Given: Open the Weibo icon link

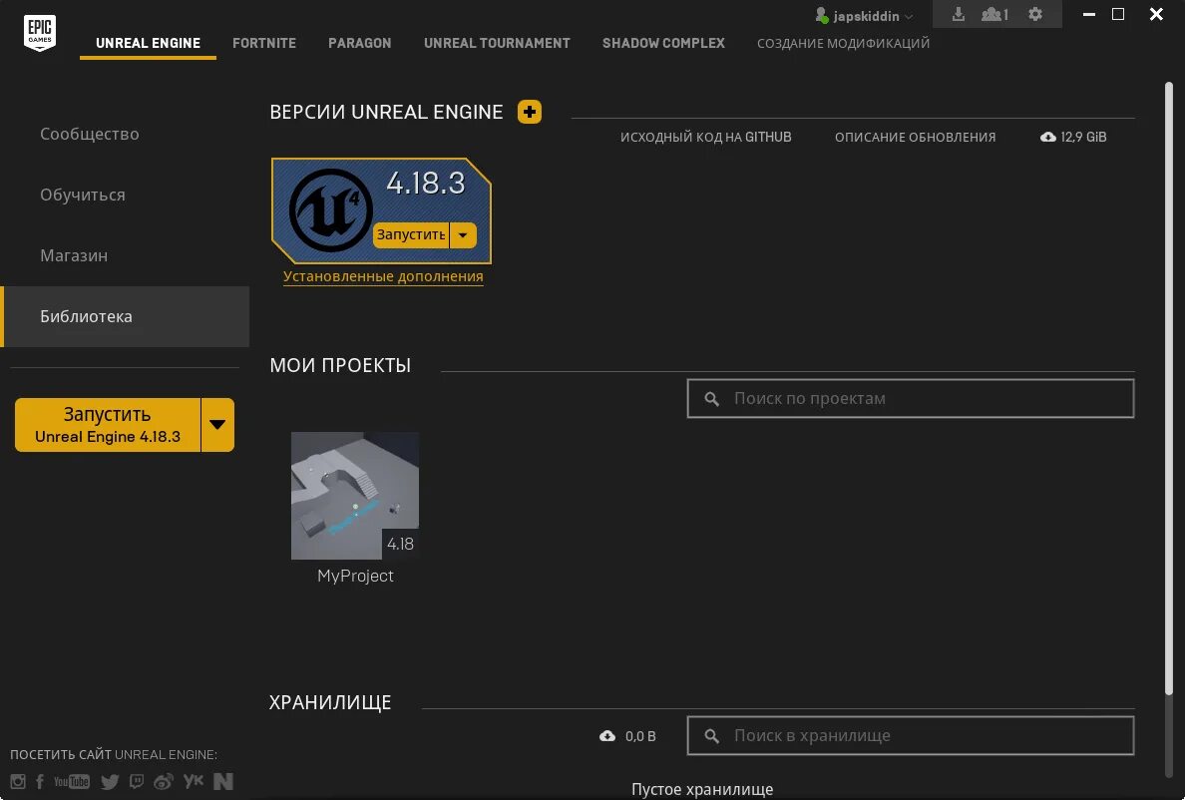Looking at the screenshot, I should point(164,782).
